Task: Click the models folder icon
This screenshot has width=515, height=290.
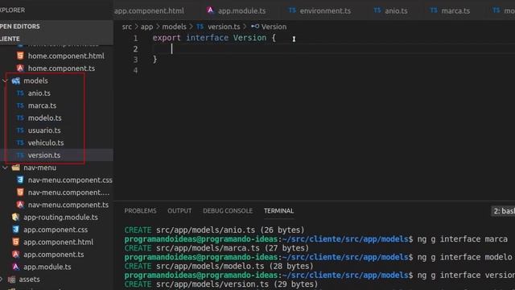Action: pyautogui.click(x=16, y=81)
